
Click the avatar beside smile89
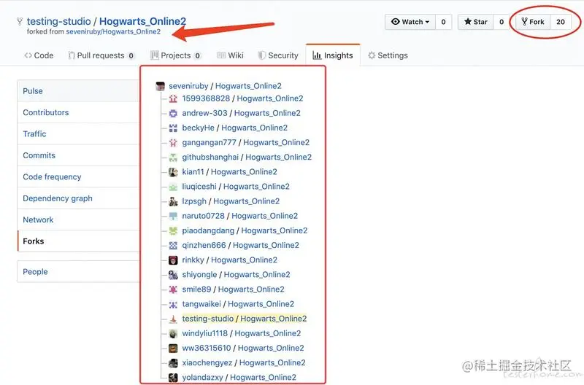click(173, 289)
